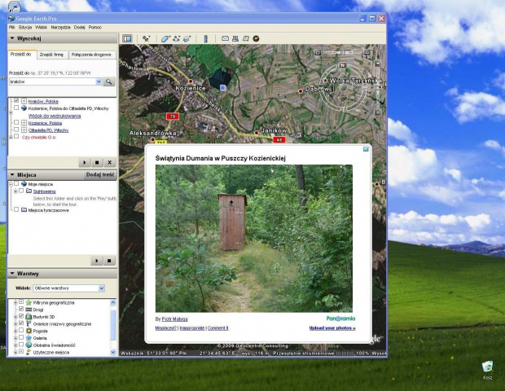Viewport: 505px width, 391px height.
Task: Open the Piotr Matyga author link
Action: point(174,319)
